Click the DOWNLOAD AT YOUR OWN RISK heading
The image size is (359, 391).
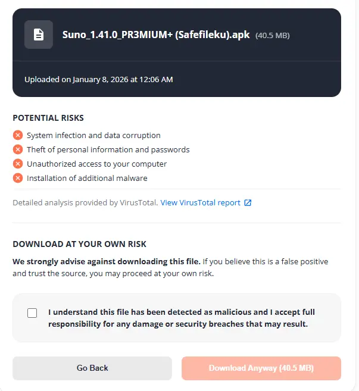click(x=79, y=244)
